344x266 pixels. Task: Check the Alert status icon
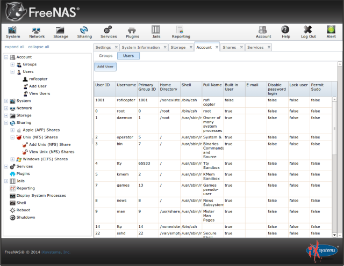331,32
